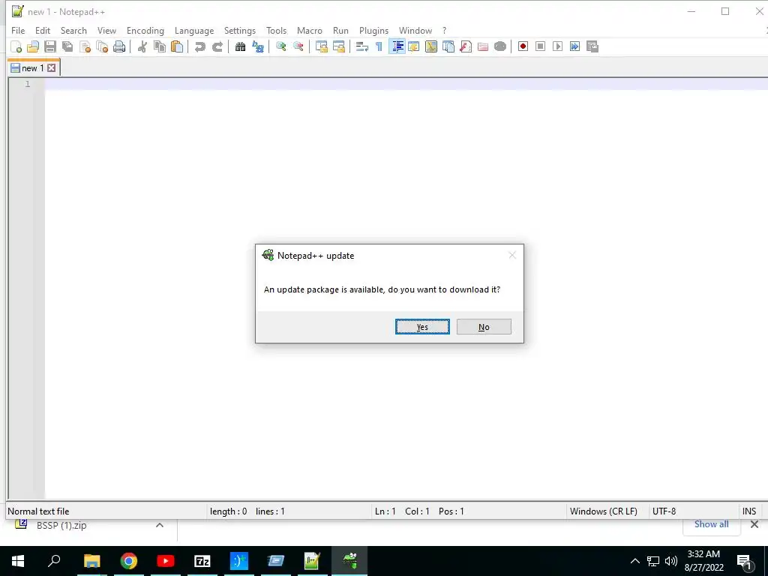Click 'INS' insert mode in status bar
Screen dimensions: 768x576
[x=749, y=511]
